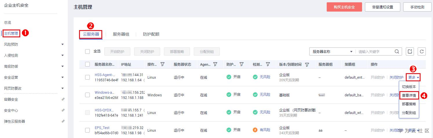Expand the 更多 actions dropdown

[x=414, y=78]
